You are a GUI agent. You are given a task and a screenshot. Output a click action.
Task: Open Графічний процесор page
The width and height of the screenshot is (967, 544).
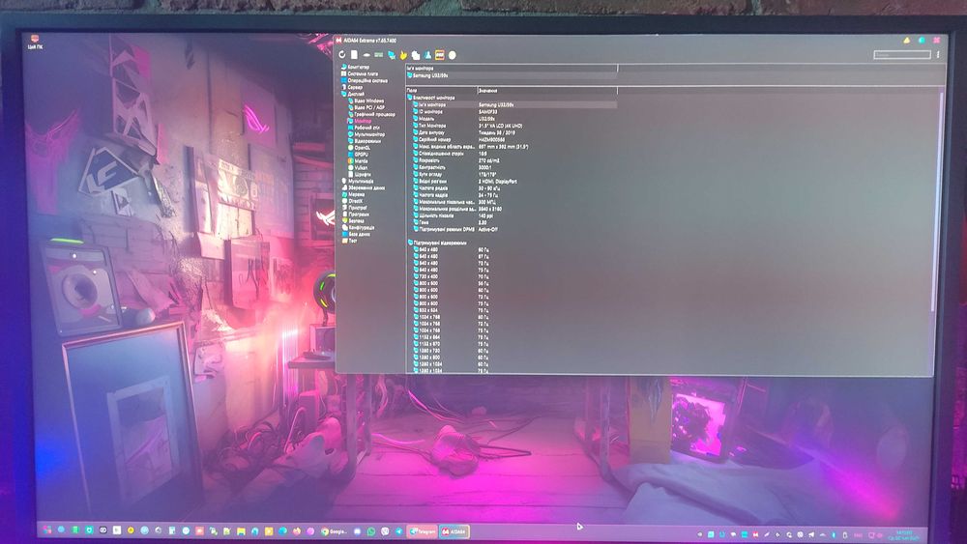371,114
